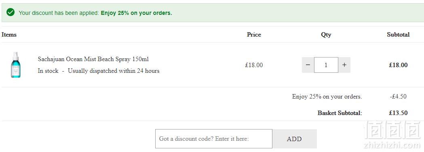Click the Subtotal column header
The height and width of the screenshot is (152, 424).
(x=398, y=35)
